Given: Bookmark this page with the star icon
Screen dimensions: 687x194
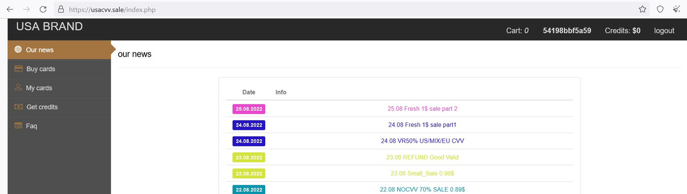Looking at the screenshot, I should (642, 9).
